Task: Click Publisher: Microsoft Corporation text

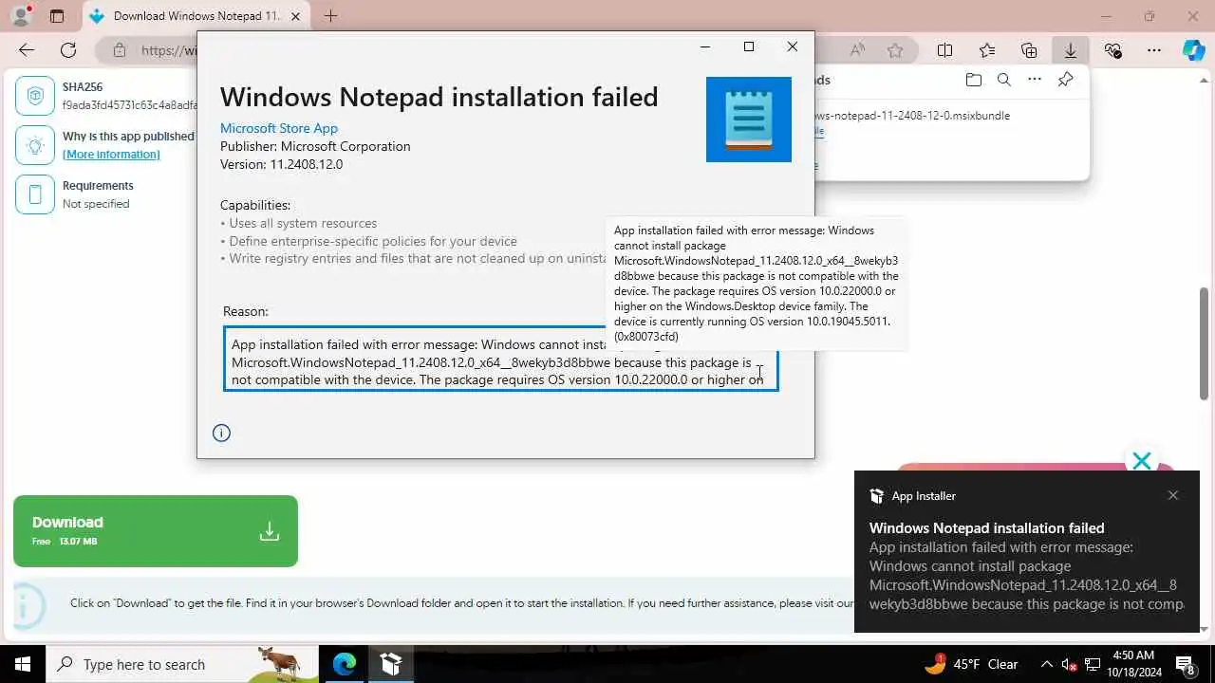Action: coord(315,146)
